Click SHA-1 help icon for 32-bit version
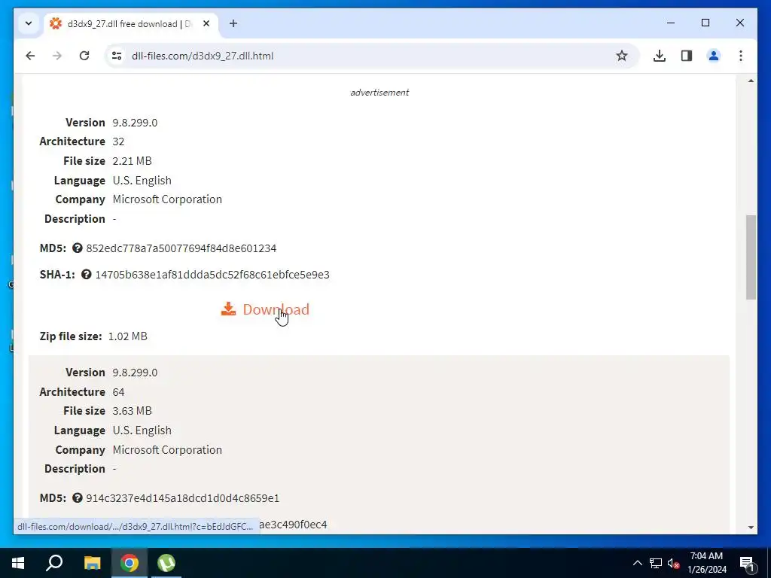The height and width of the screenshot is (578, 771). pyautogui.click(x=86, y=274)
